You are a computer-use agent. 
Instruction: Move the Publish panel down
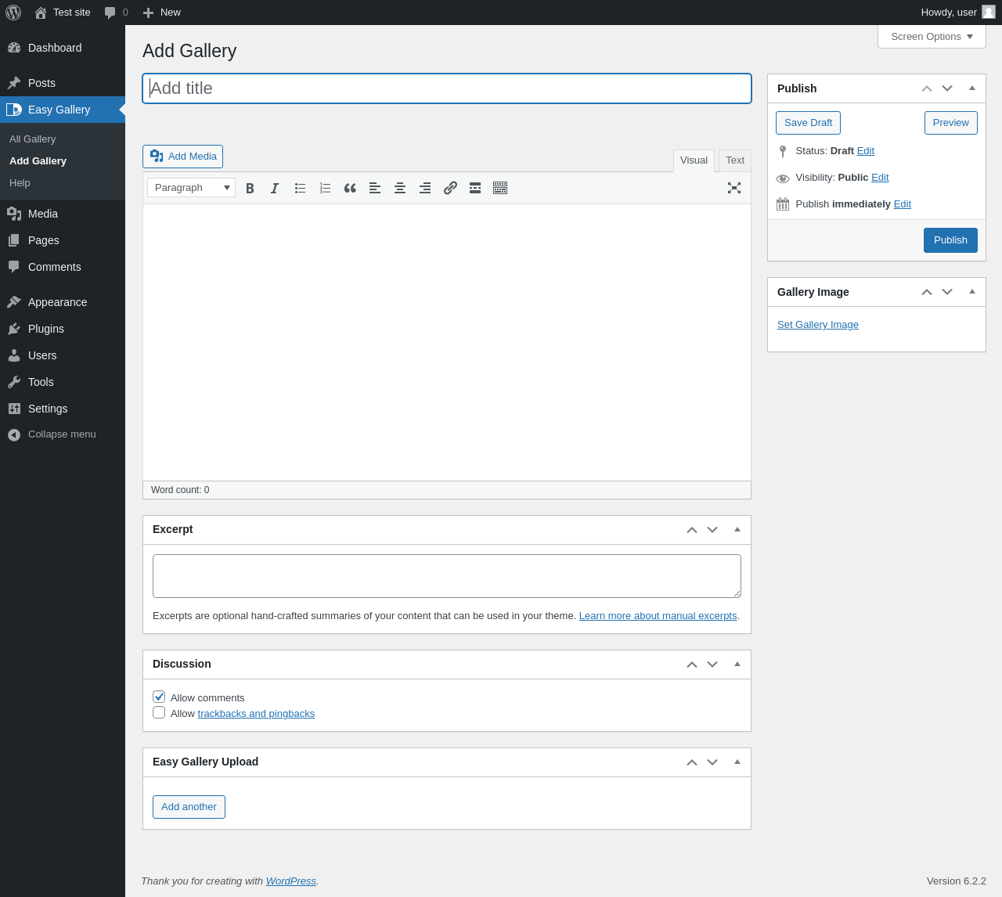tap(947, 88)
